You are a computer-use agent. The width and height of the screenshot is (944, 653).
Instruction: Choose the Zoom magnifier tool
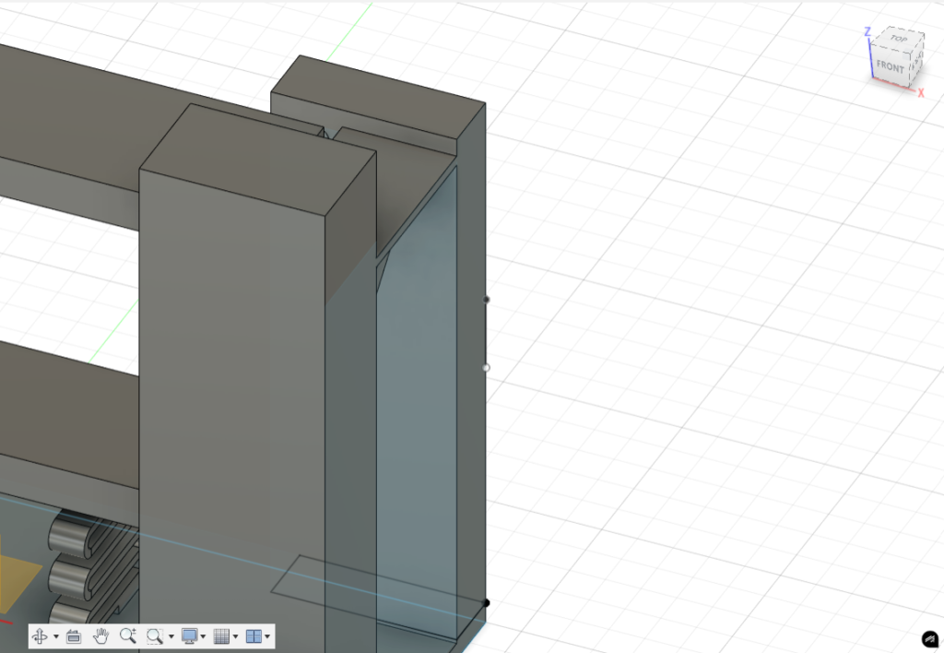pos(127,636)
